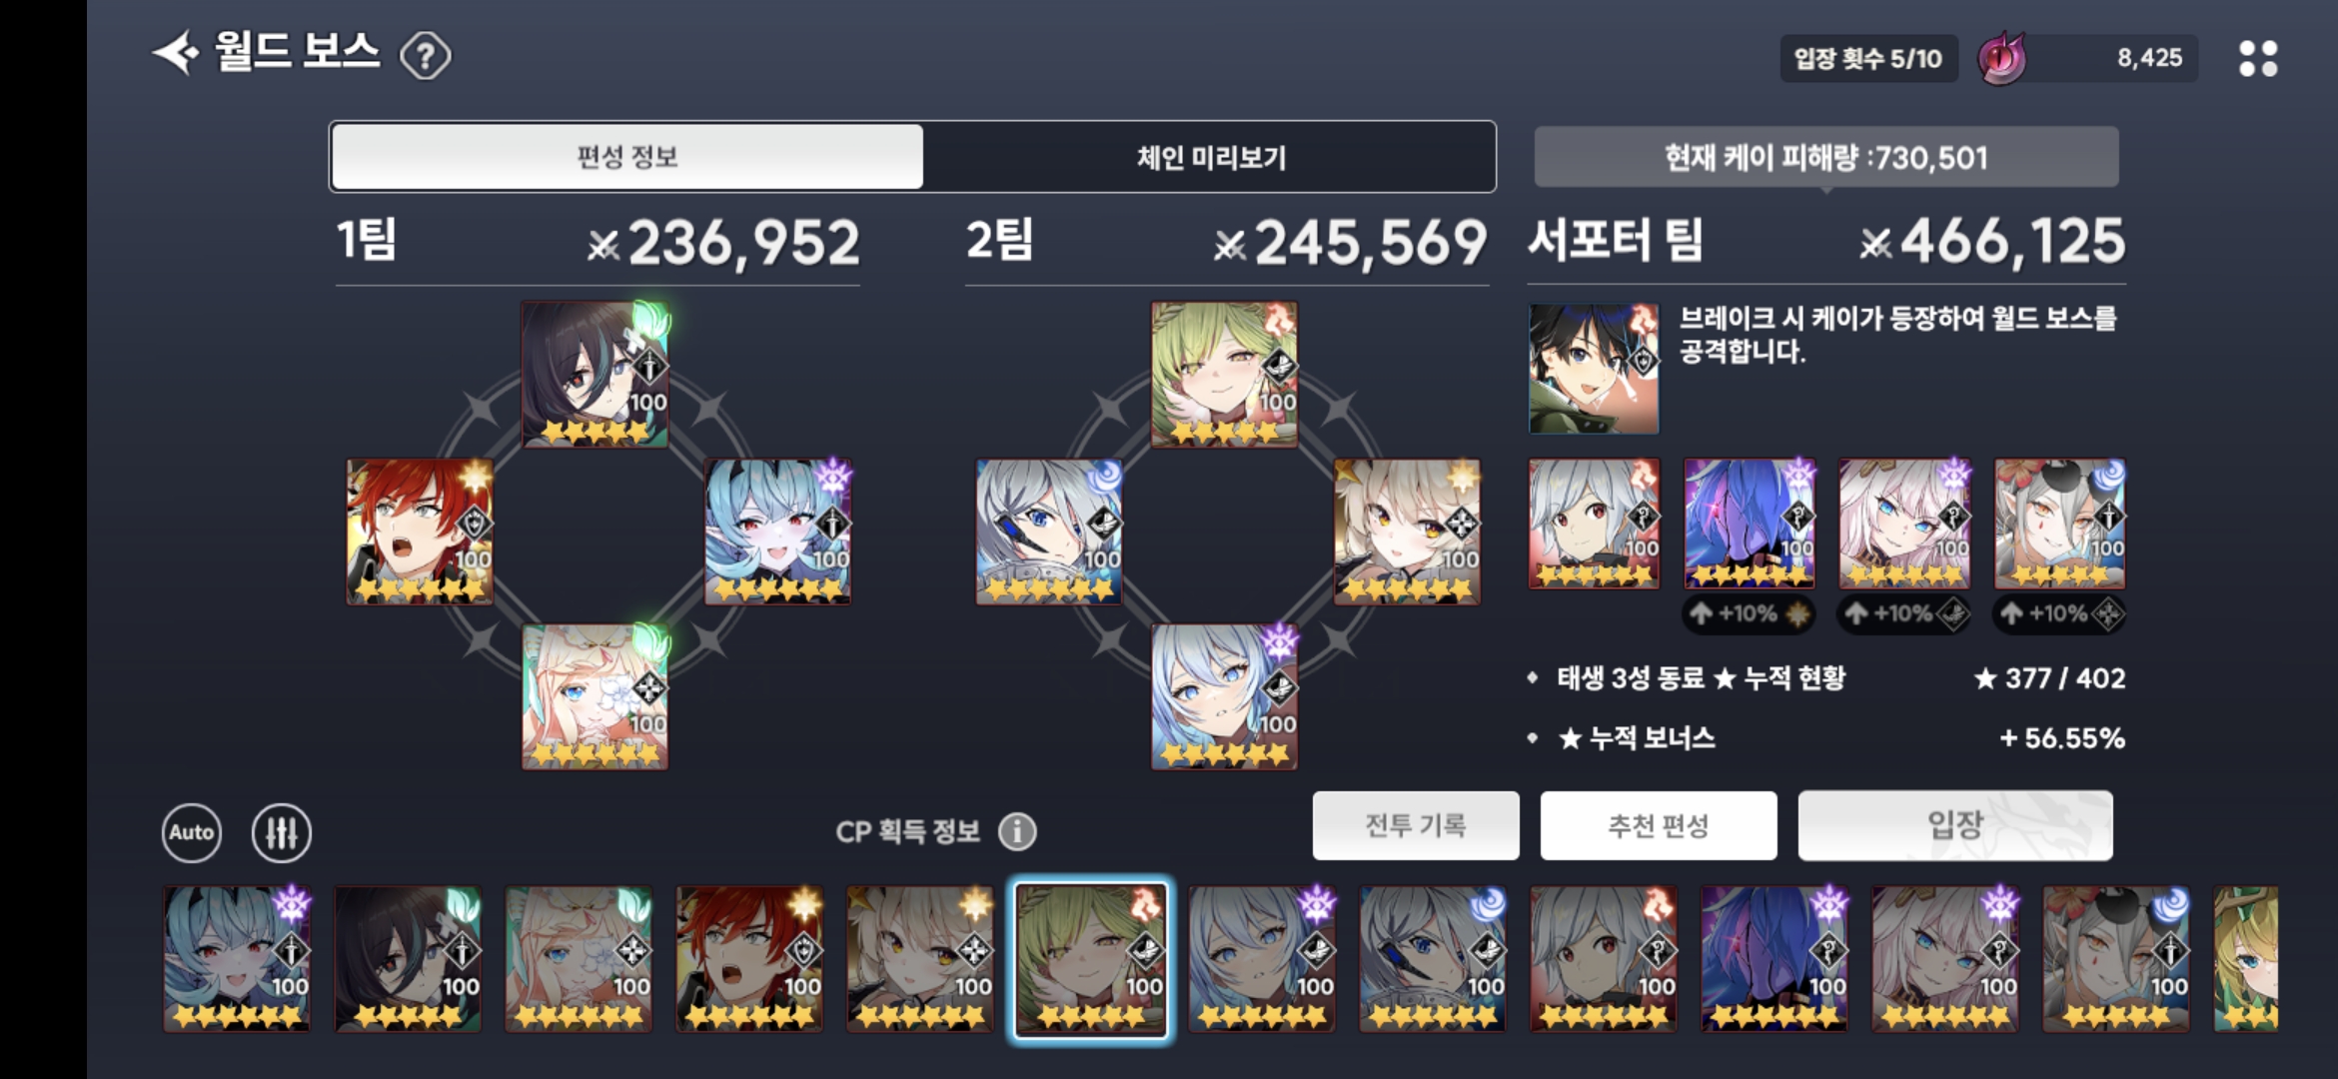
Task: Click the 입장 enter button
Action: (1955, 825)
